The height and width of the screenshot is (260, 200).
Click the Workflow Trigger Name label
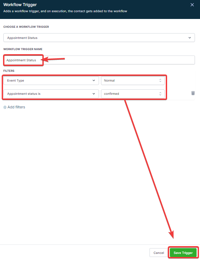[x=23, y=49]
